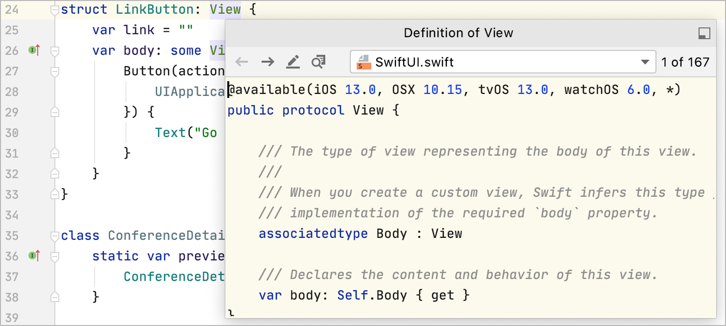This screenshot has height=326, width=726.
Task: Click the fold marker on line 29
Action: pyautogui.click(x=55, y=112)
